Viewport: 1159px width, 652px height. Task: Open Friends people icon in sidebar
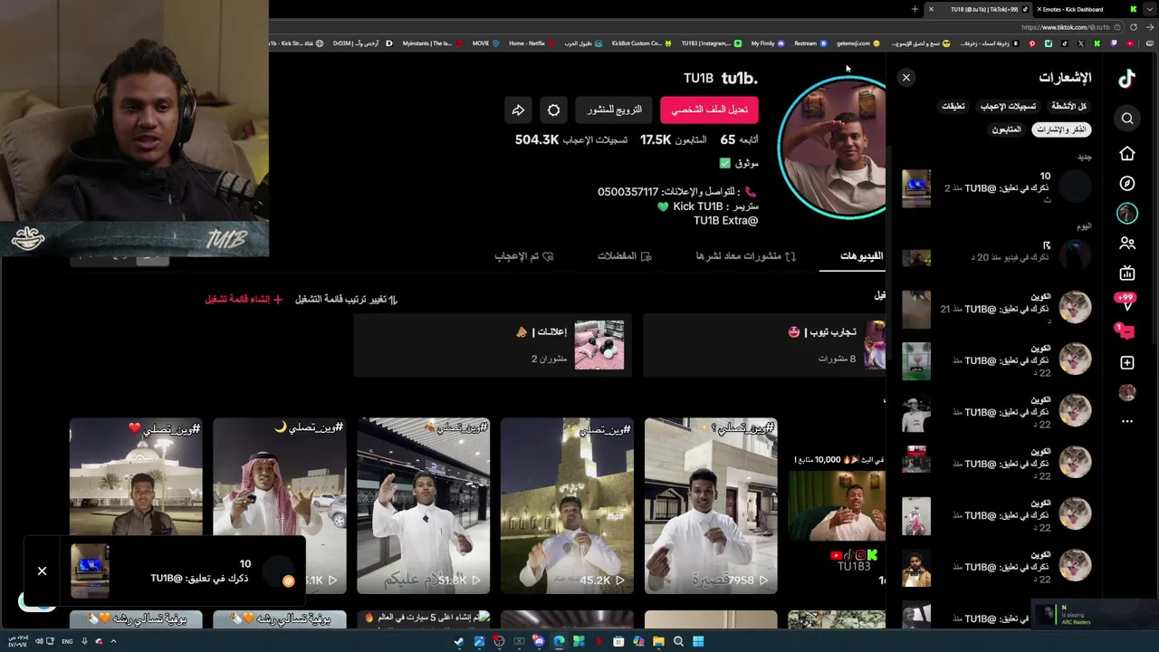(1127, 243)
